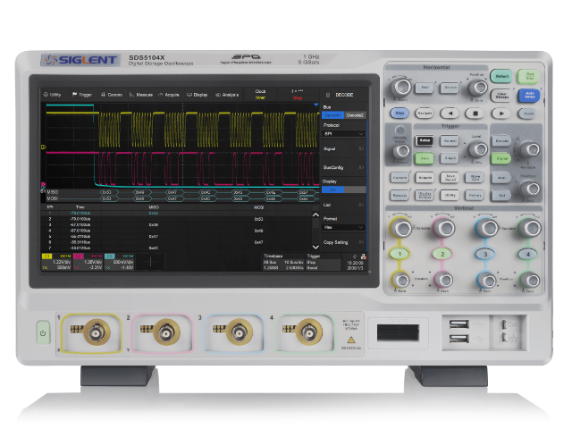Tap the Utility menu on the touchscreen

tap(52, 95)
